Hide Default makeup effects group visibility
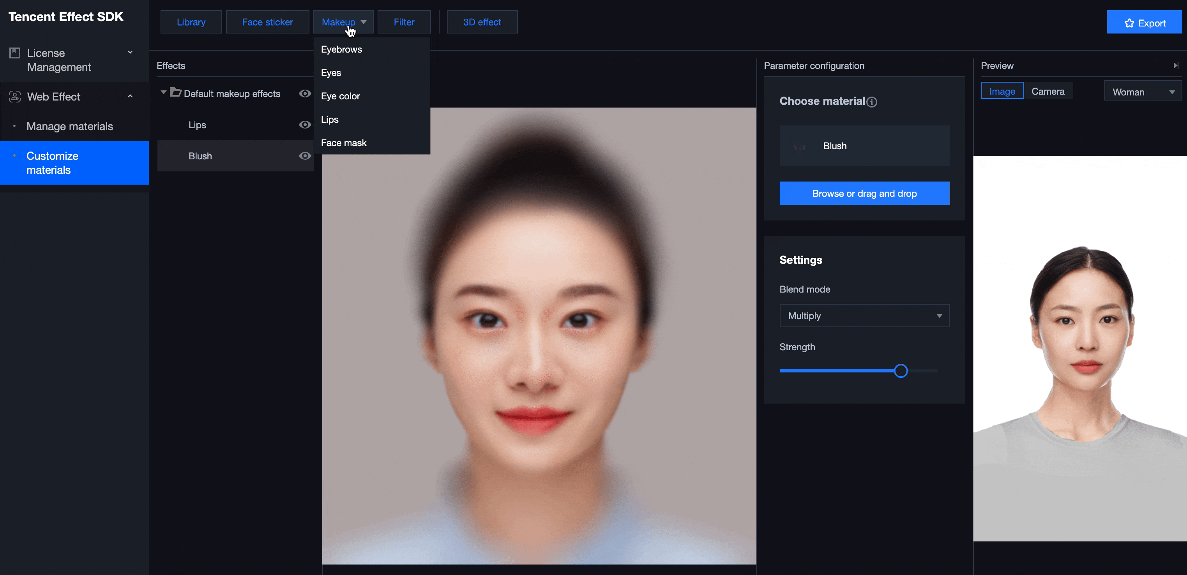 click(305, 93)
